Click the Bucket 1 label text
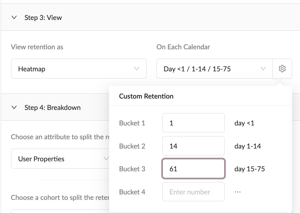The width and height of the screenshot is (300, 213). [x=132, y=123]
